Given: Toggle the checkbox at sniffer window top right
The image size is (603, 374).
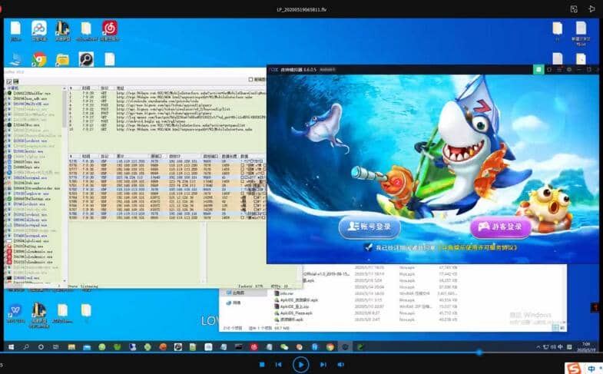Looking at the screenshot, I should 250,80.
